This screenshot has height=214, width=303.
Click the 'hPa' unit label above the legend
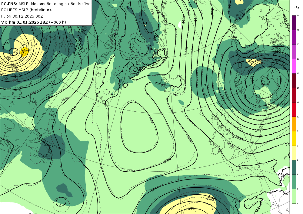(x=296, y=8)
